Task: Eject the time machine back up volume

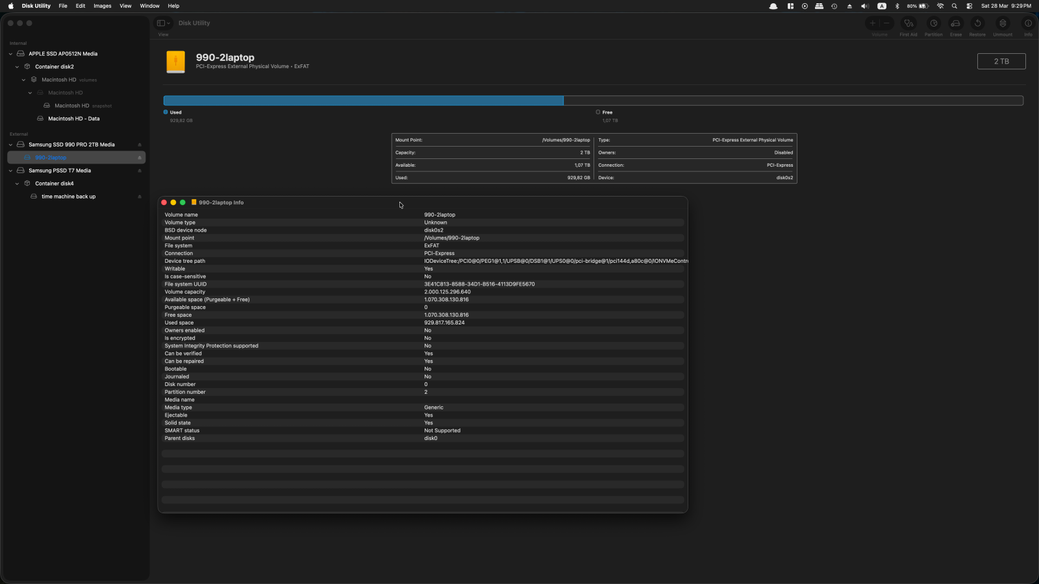Action: (x=140, y=197)
